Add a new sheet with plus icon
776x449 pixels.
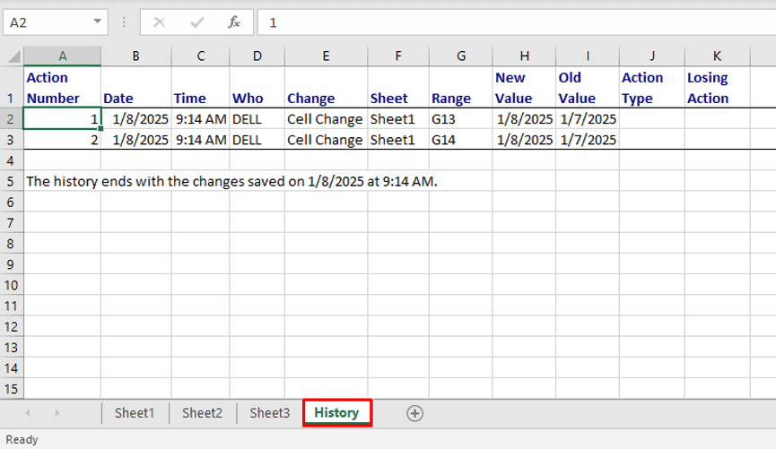[414, 413]
